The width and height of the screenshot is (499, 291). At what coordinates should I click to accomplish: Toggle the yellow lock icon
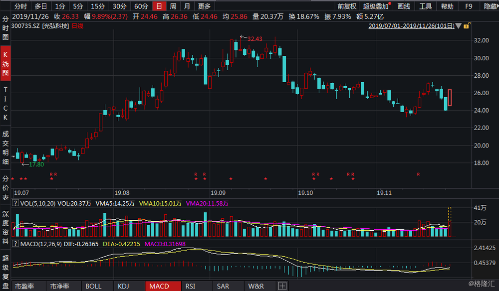coord(466,26)
